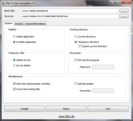Open the Include tab
The height and width of the screenshot is (121, 133).
(x=19, y=24)
